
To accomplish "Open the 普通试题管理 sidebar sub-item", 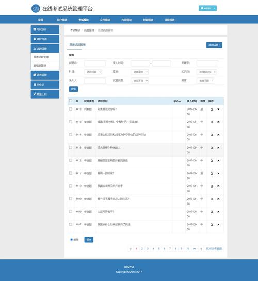I will (x=45, y=57).
